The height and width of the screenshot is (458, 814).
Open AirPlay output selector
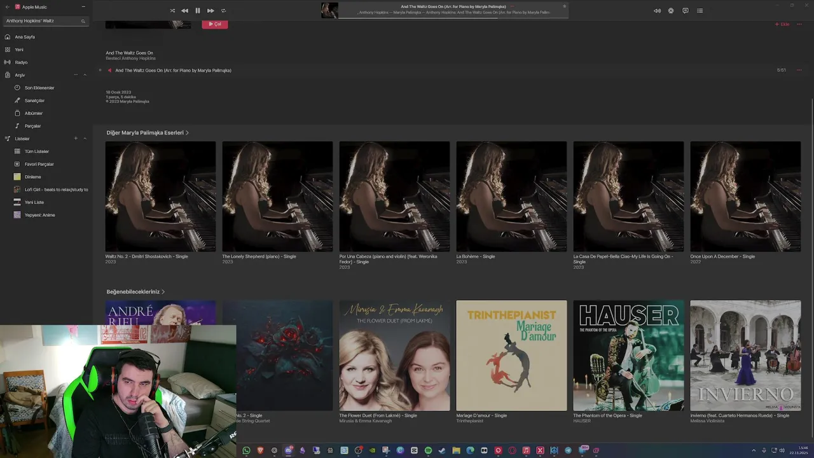pos(671,11)
